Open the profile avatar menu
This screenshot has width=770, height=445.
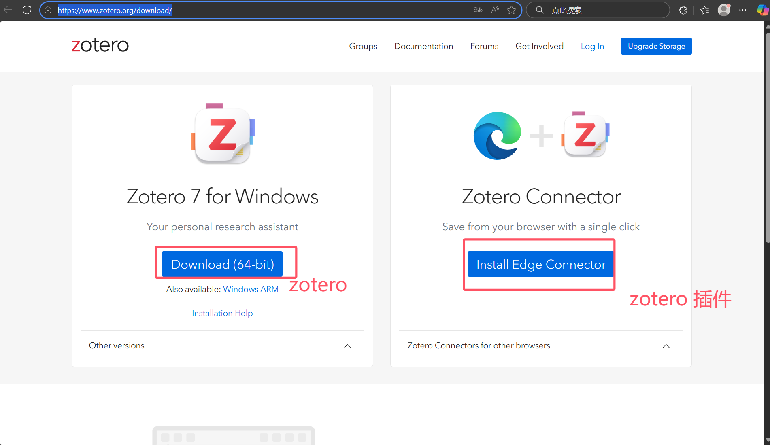[x=724, y=10]
